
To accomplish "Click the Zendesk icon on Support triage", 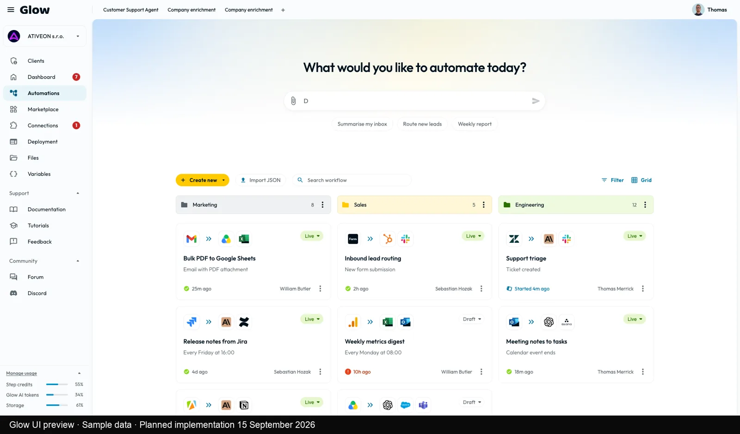I will tap(514, 239).
